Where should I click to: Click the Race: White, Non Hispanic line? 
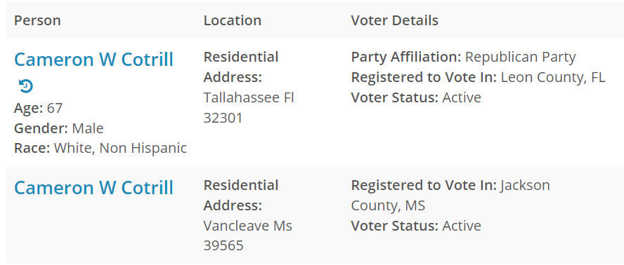click(x=100, y=148)
